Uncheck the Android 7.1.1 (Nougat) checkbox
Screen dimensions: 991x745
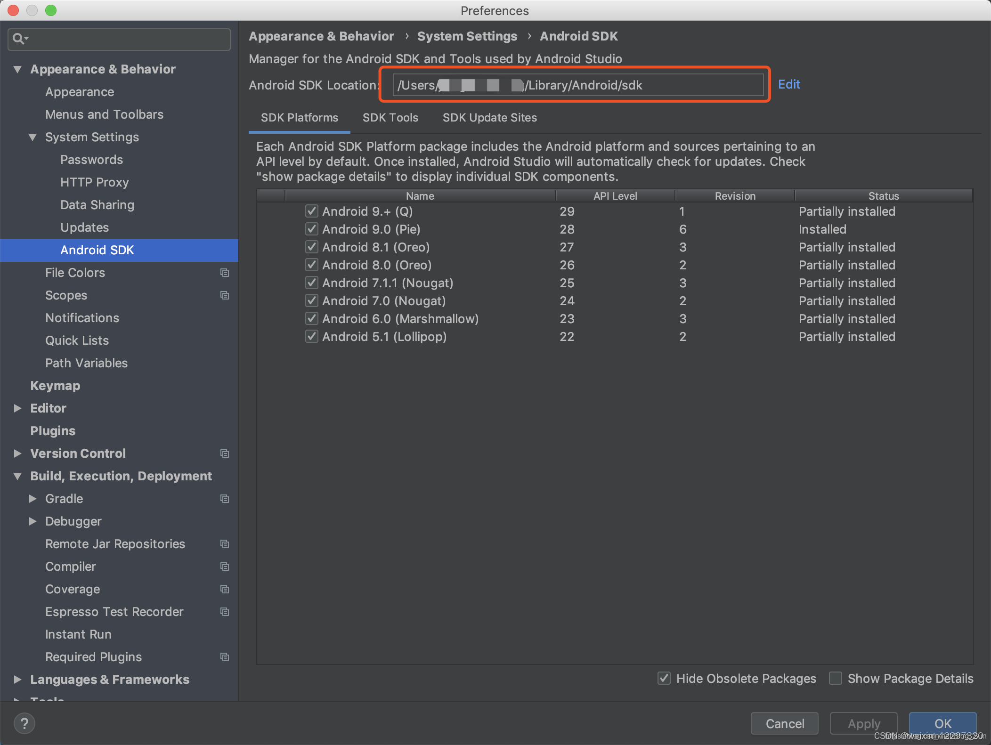click(x=311, y=283)
